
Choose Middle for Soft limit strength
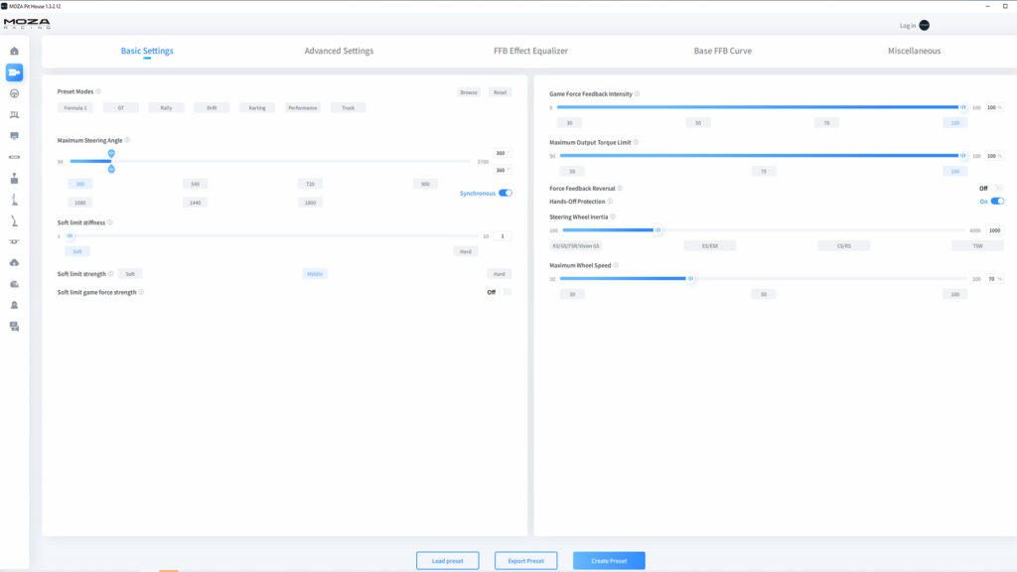click(315, 274)
